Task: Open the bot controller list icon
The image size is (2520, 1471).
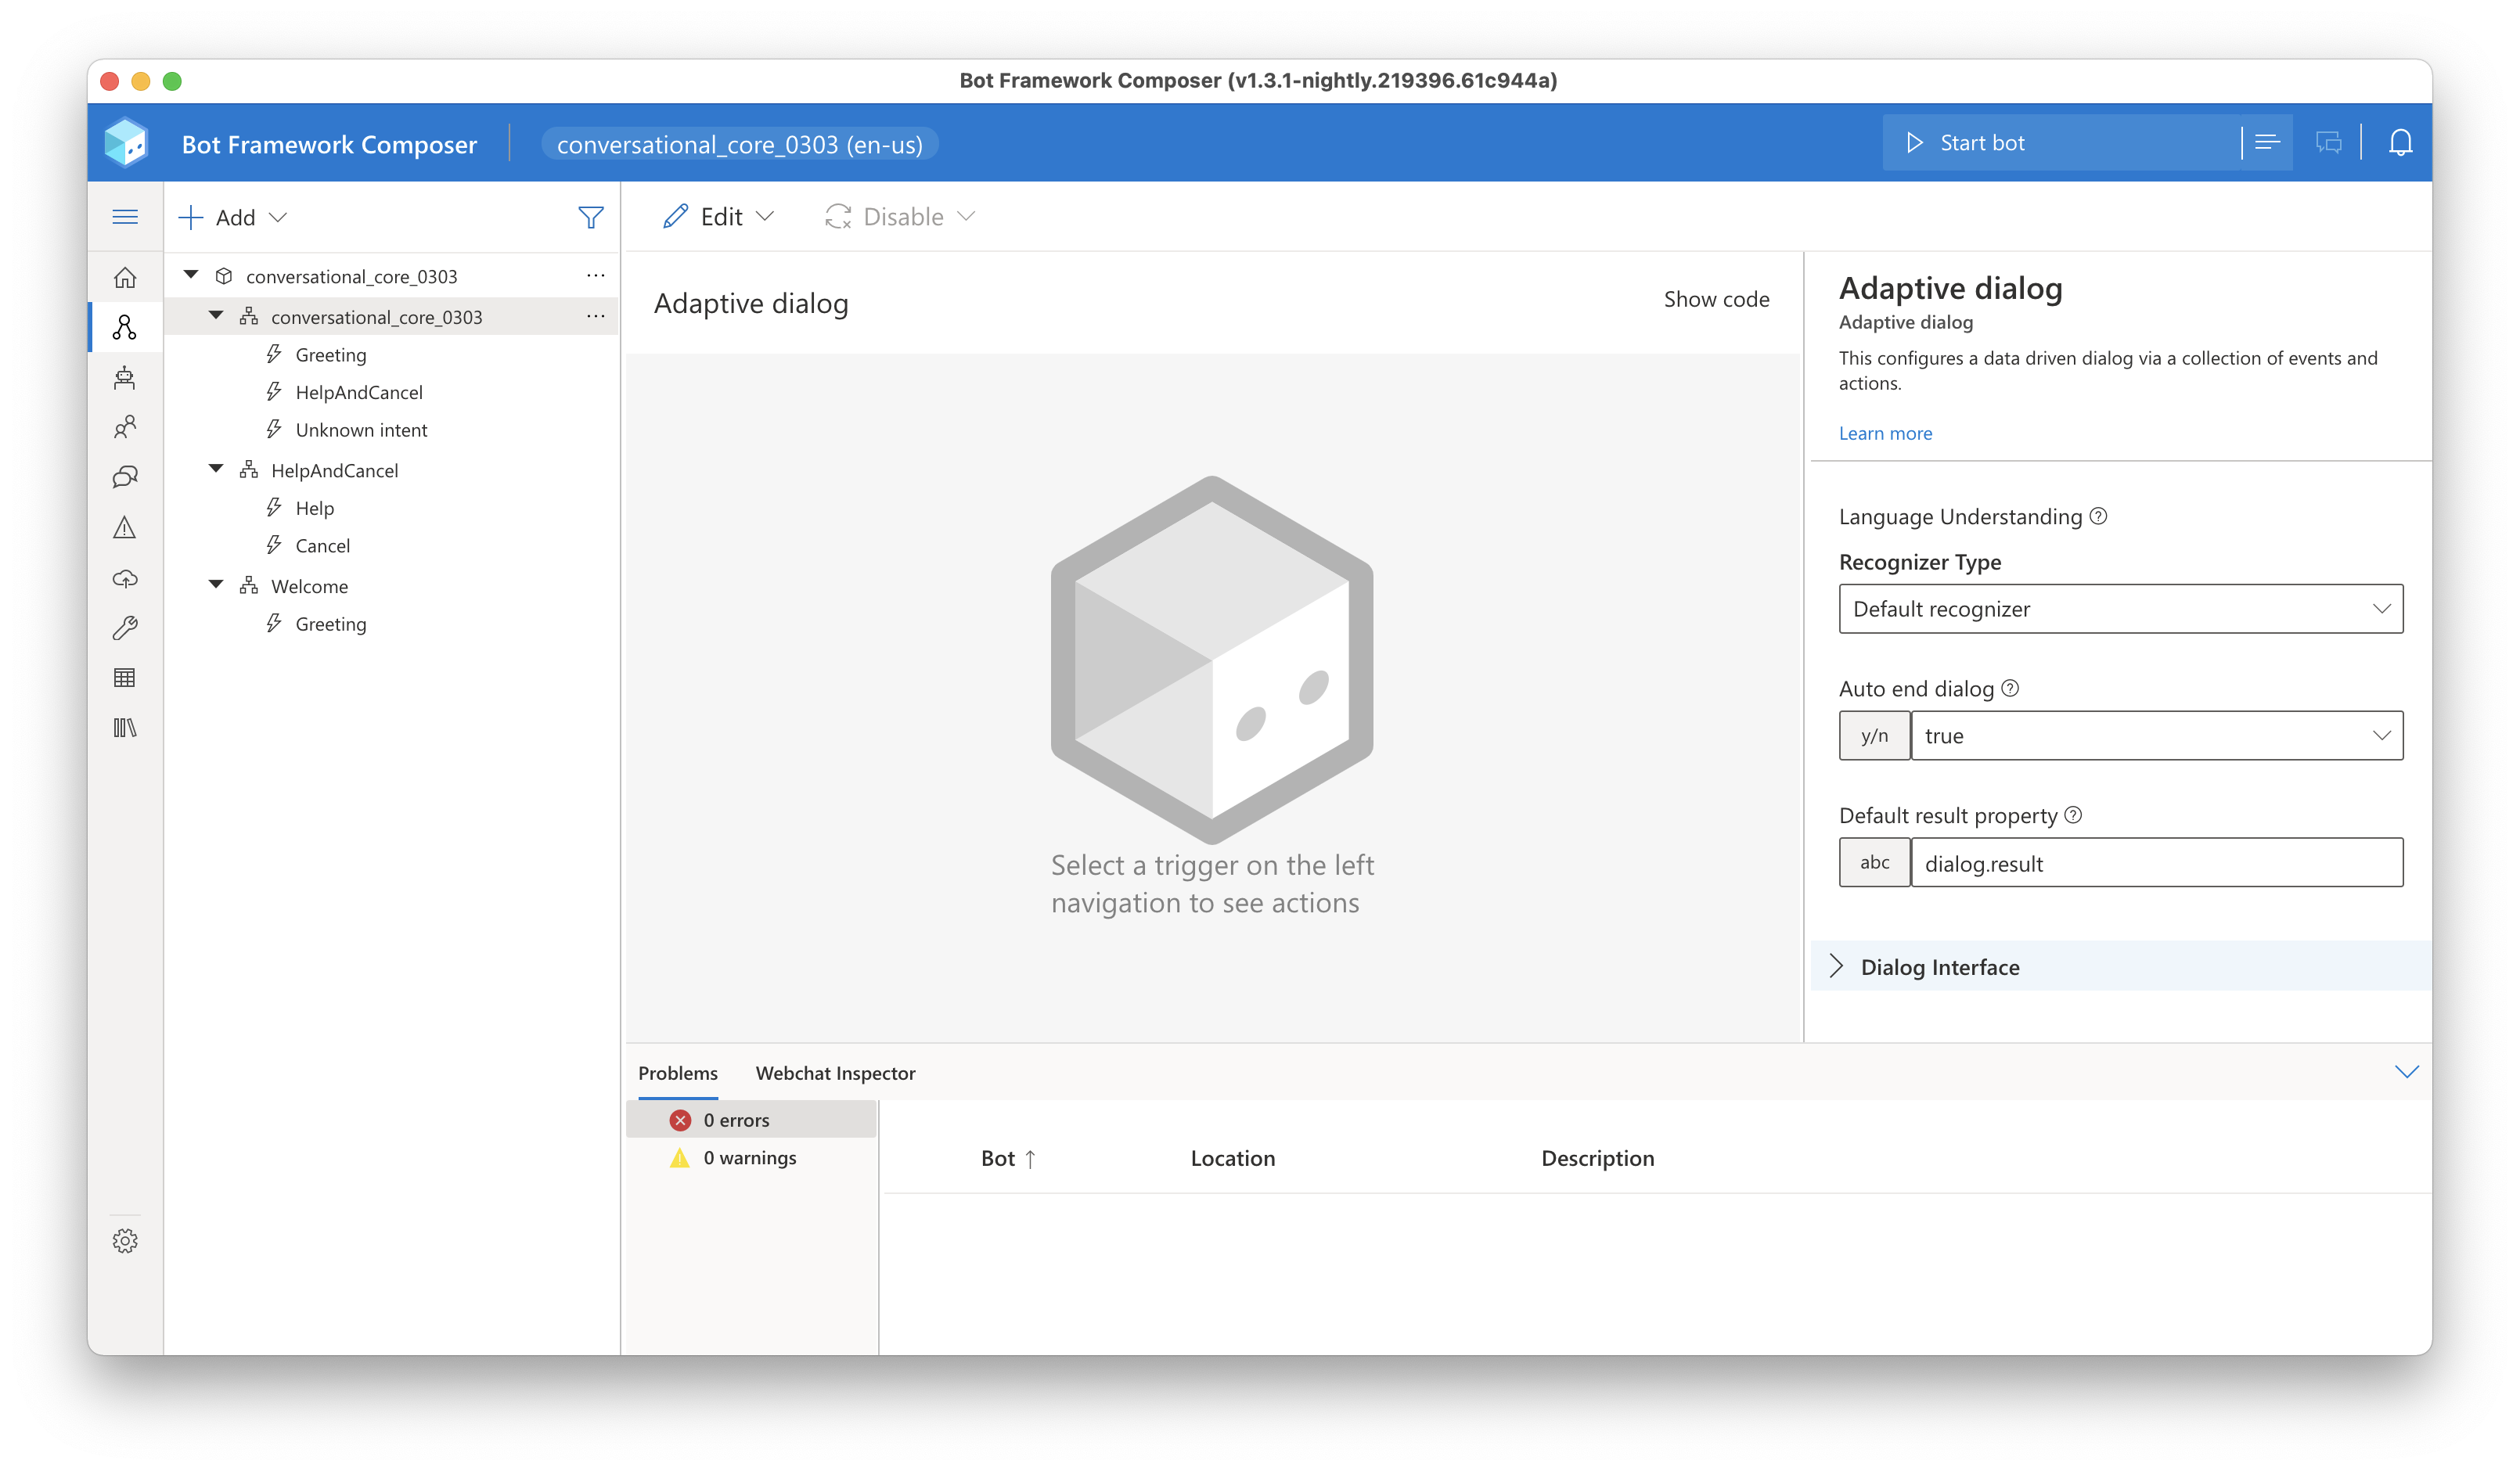Action: pyautogui.click(x=2268, y=143)
